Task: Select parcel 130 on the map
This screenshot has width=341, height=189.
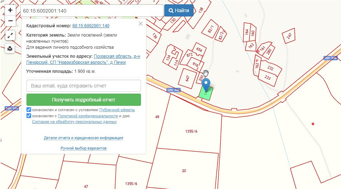Action: click(x=173, y=21)
